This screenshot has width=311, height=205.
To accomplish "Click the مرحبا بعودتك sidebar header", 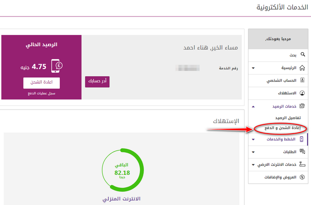I will (278, 39).
